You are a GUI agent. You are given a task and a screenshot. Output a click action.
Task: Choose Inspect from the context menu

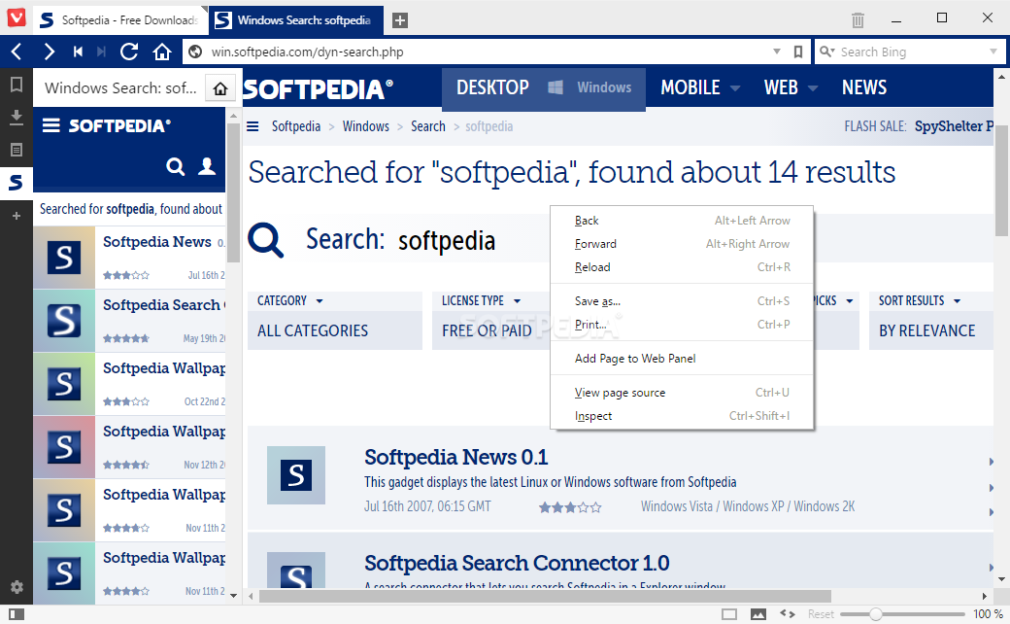point(682,416)
